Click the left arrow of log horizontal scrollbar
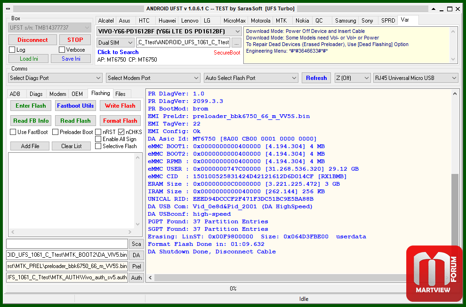Image resolution: width=466 pixels, height=307 pixels. click(150, 277)
